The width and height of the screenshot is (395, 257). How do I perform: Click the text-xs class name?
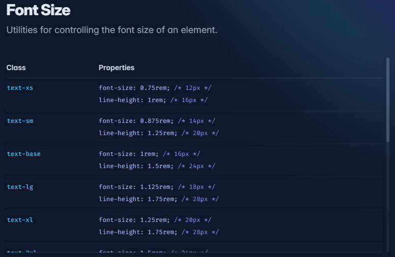(20, 88)
